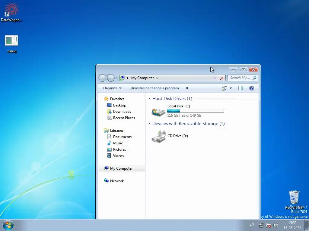The width and height of the screenshot is (309, 231).
Task: Select the CD Drive (D:) icon
Action: 159,136
